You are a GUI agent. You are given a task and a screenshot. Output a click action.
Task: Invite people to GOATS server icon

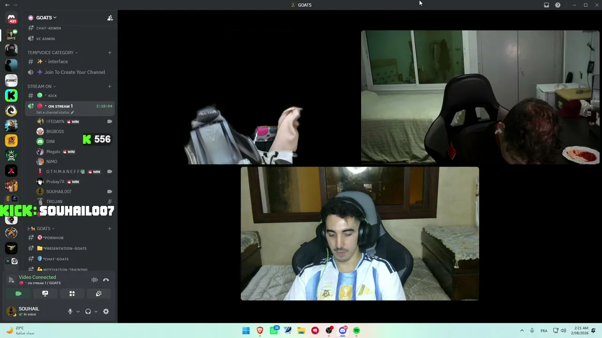click(110, 18)
